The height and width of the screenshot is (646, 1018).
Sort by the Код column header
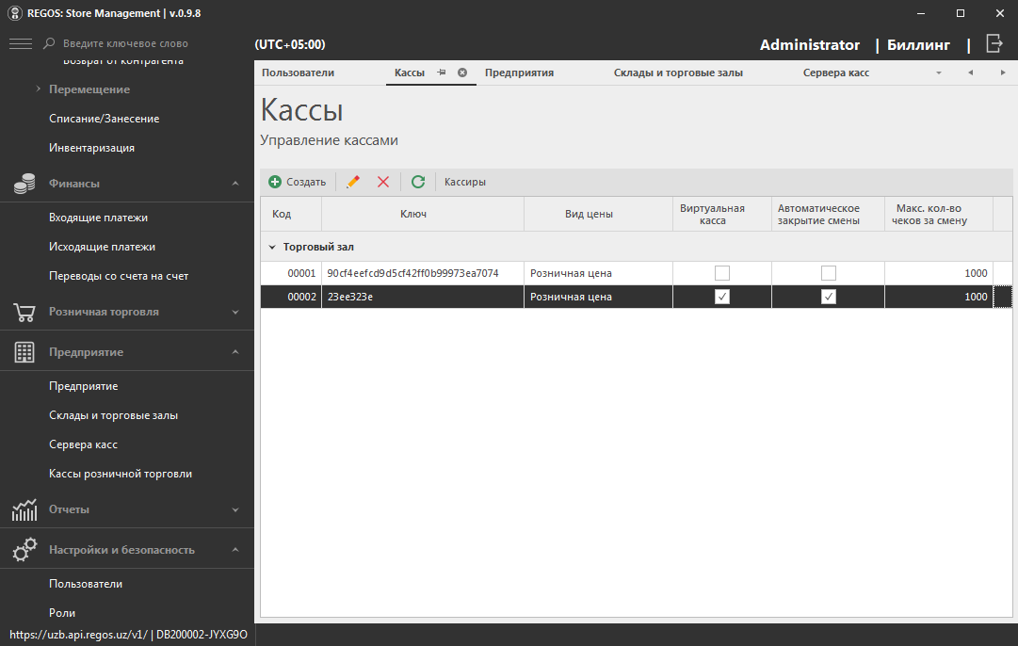(x=291, y=215)
